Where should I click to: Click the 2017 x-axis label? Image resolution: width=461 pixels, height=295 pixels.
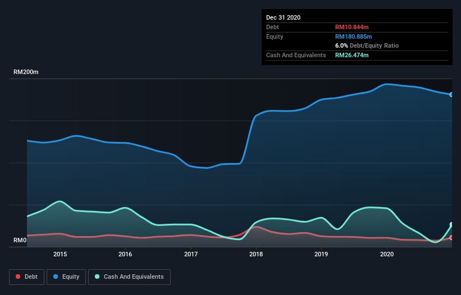point(191,254)
